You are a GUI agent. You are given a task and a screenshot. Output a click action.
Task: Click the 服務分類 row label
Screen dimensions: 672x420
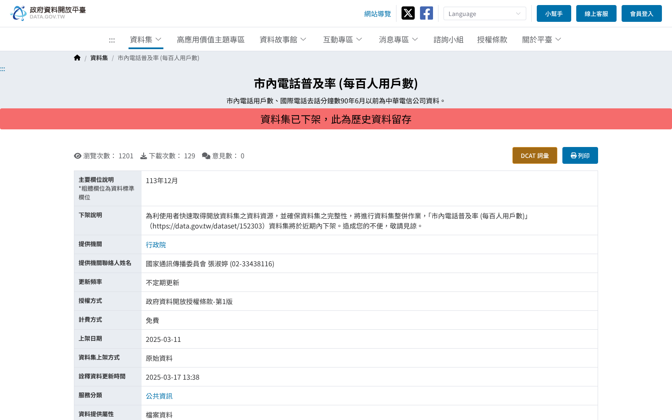point(90,395)
